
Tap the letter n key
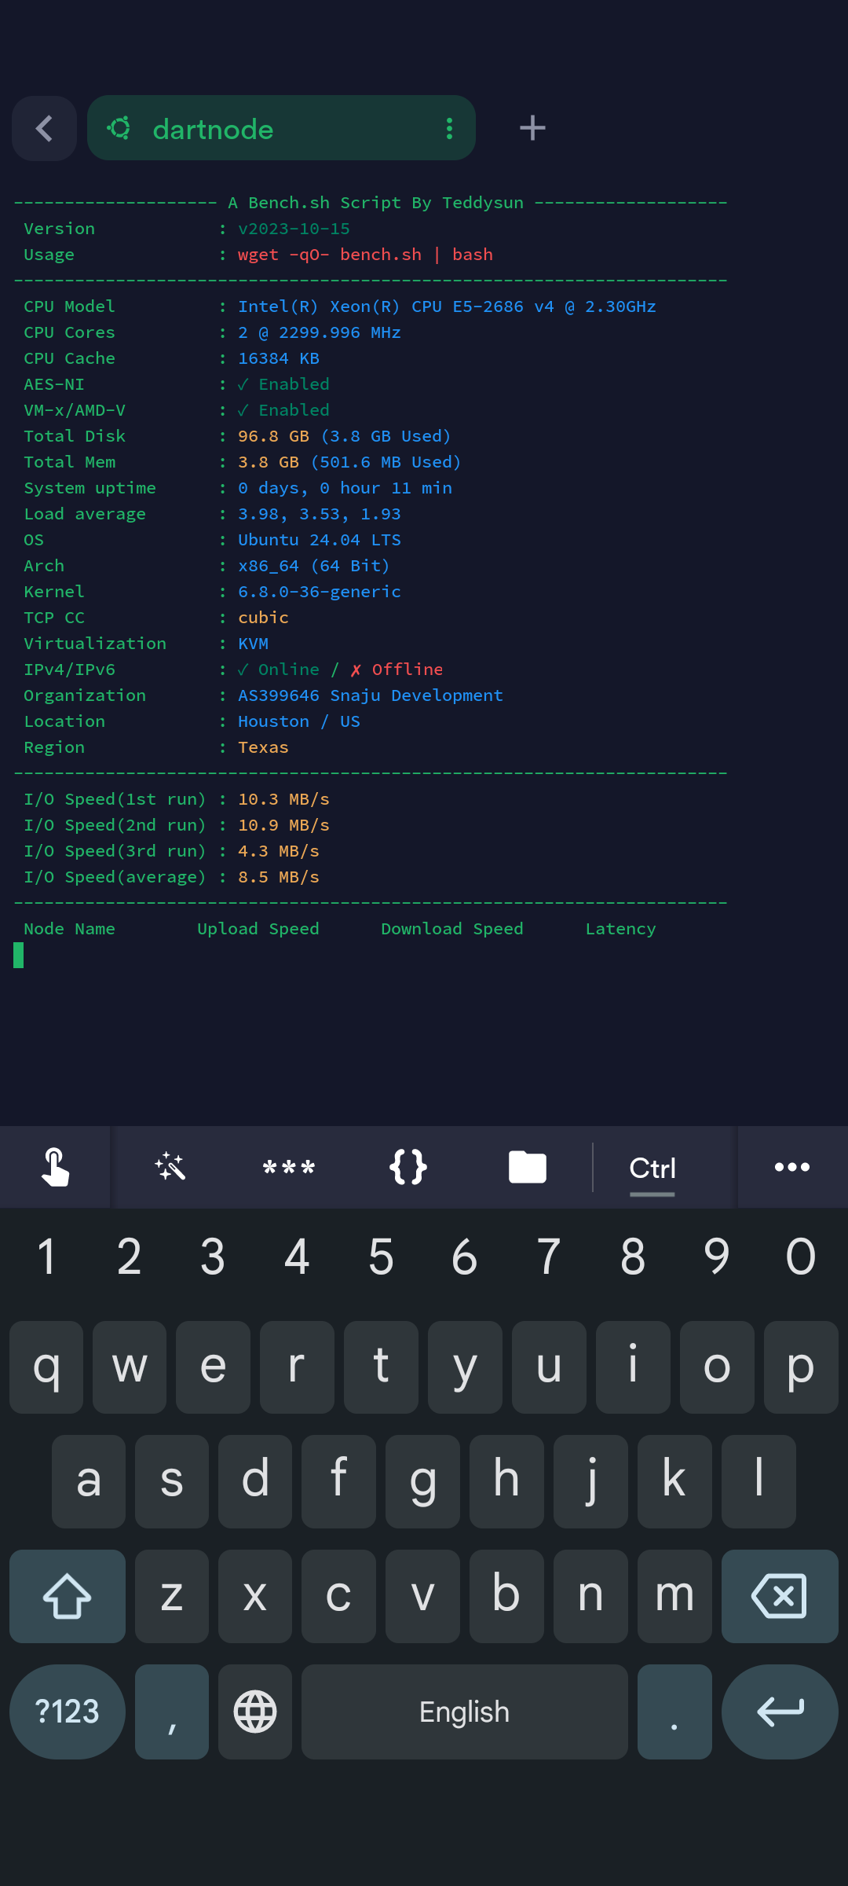tap(590, 1596)
